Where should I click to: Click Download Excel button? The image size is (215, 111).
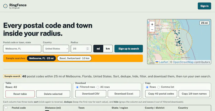point(124,94)
